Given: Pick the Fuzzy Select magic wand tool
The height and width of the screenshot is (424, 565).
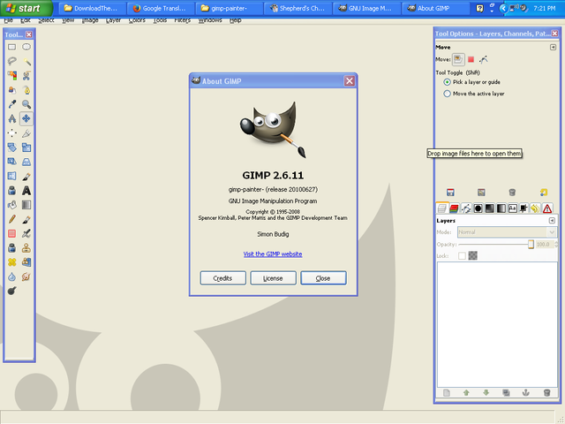Looking at the screenshot, I should (26, 61).
